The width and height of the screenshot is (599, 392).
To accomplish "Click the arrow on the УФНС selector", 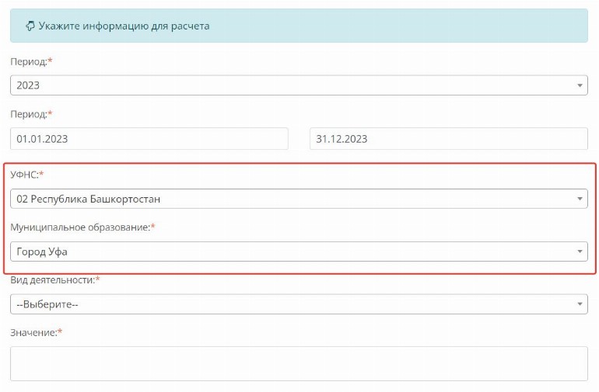I will tap(580, 199).
